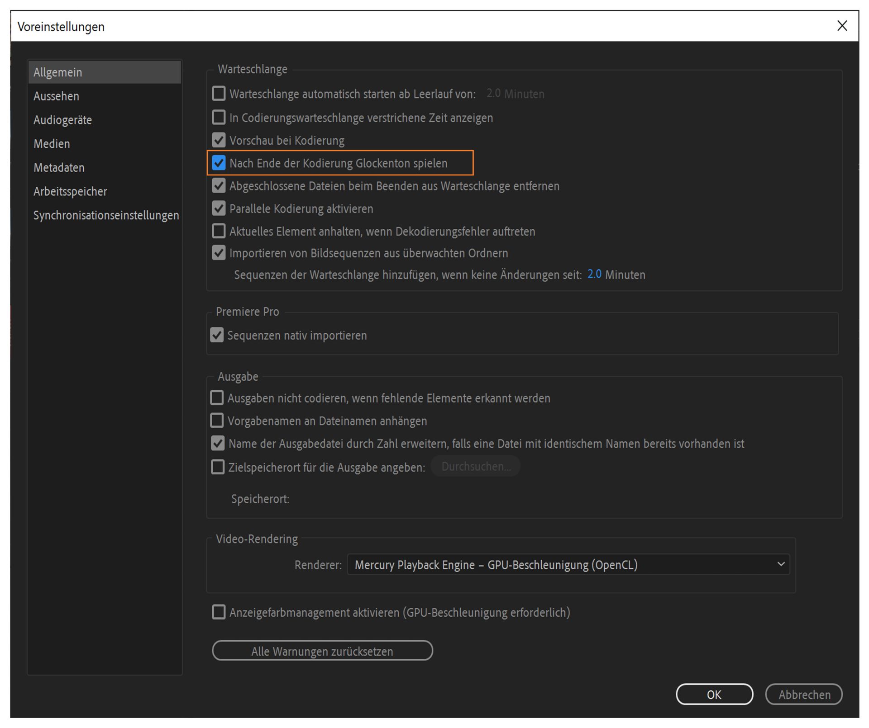Image resolution: width=869 pixels, height=728 pixels.
Task: Check Zielspeicherort für die Ausgabe angeben
Action: point(218,467)
